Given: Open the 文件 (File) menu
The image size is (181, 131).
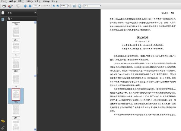Looking at the screenshot, I should [4, 1].
